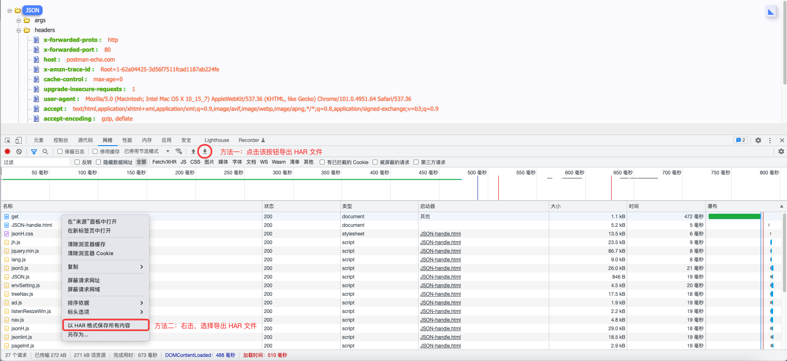Collapse the JSON root tree node
Viewport: 787px width, 361px height.
9,11
